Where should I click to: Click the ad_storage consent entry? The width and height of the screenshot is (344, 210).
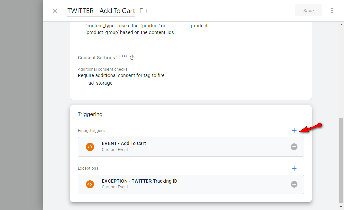100,83
